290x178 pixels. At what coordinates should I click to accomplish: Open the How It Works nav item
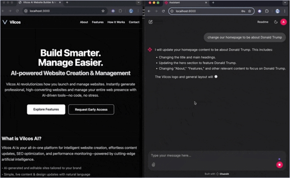(116, 22)
